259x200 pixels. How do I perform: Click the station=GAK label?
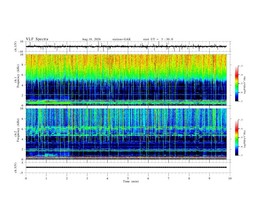[121, 39]
